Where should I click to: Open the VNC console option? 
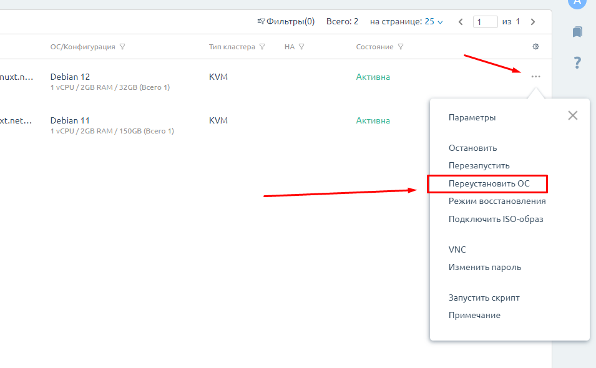pyautogui.click(x=457, y=249)
